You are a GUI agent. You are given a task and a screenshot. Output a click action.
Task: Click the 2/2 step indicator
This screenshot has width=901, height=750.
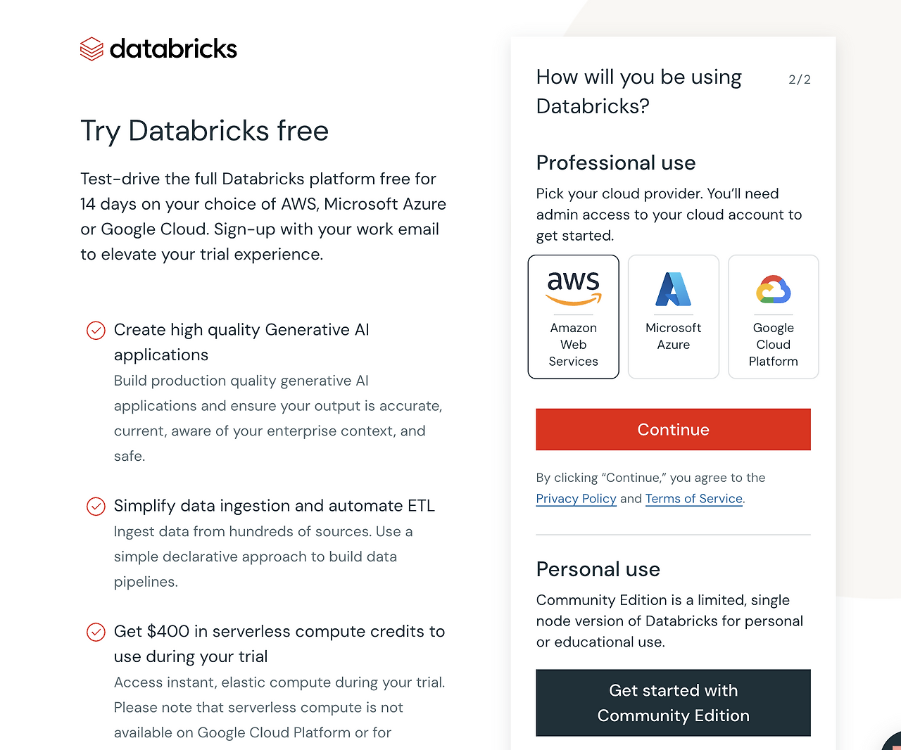tap(800, 80)
